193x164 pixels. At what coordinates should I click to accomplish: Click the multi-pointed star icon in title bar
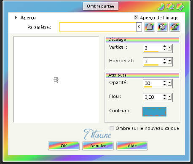(x=170, y=7)
